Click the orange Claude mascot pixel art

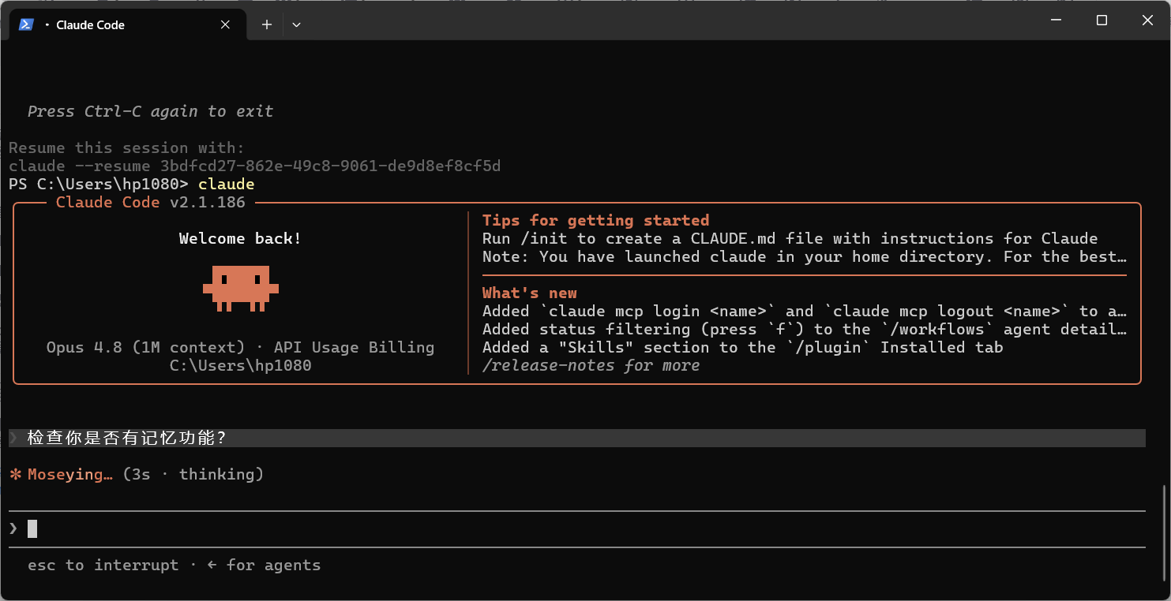coord(241,288)
